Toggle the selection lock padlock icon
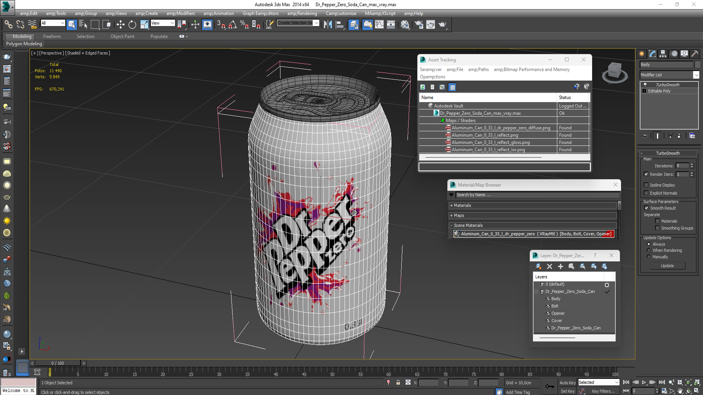The height and width of the screenshot is (395, 703). tap(398, 383)
